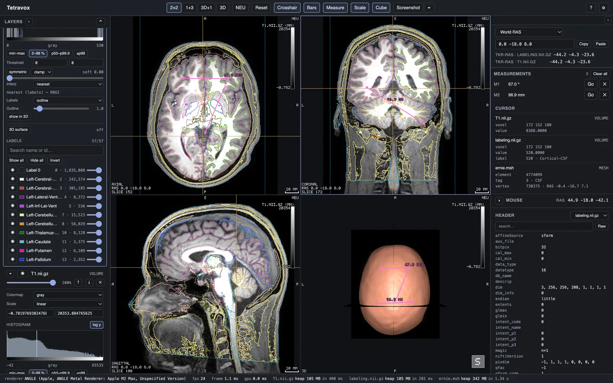The width and height of the screenshot is (613, 383).
Task: Adjust the Left-Caudate opacity slider
Action: [94, 242]
